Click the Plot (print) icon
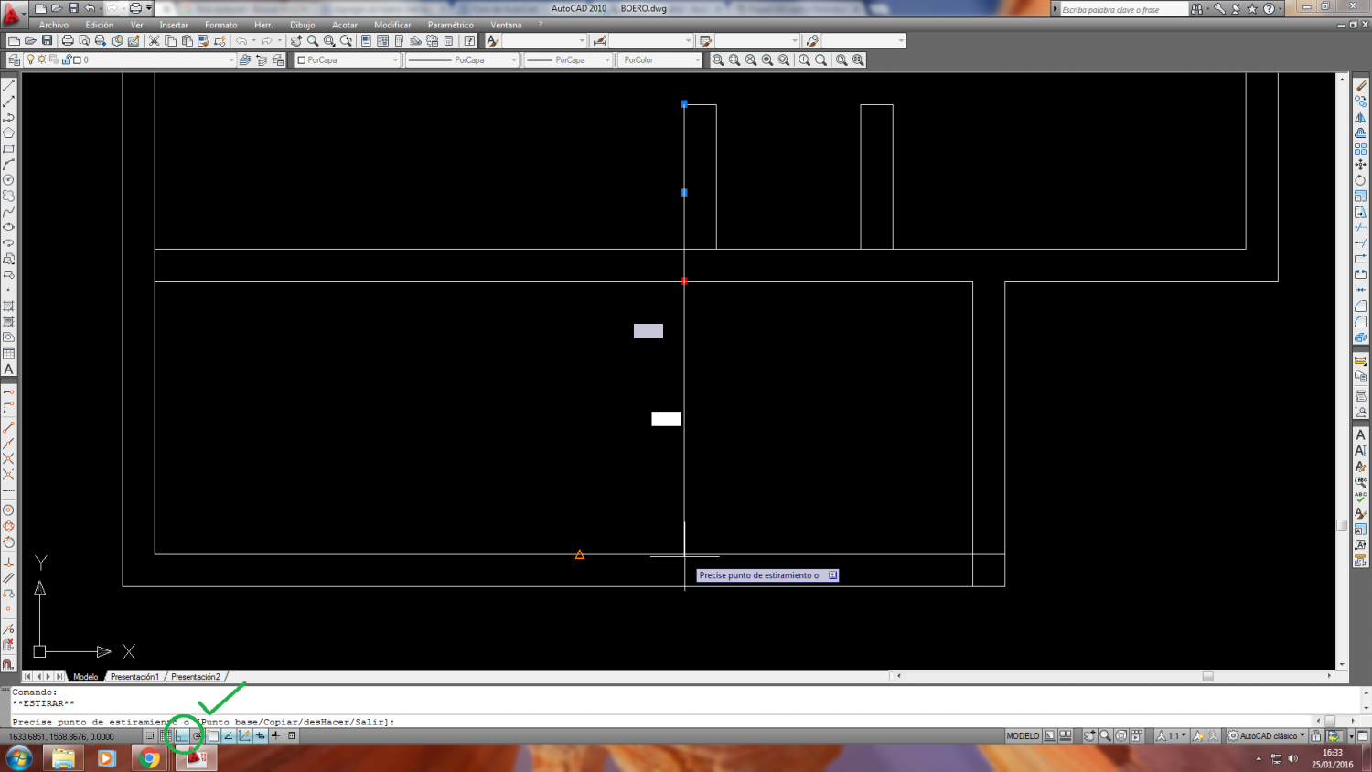 click(68, 40)
